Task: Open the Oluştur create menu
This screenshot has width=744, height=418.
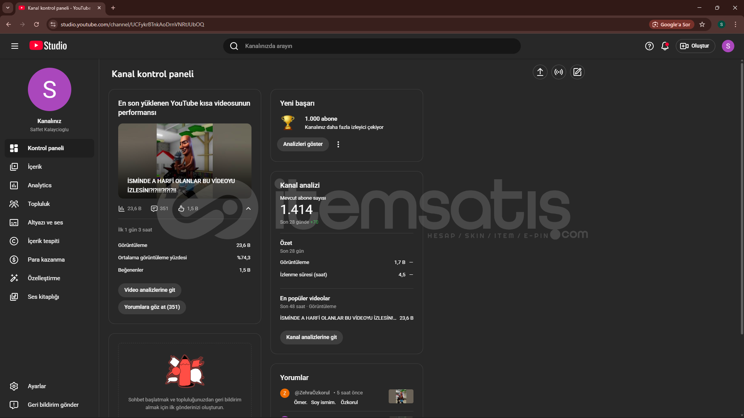Action: tap(695, 46)
